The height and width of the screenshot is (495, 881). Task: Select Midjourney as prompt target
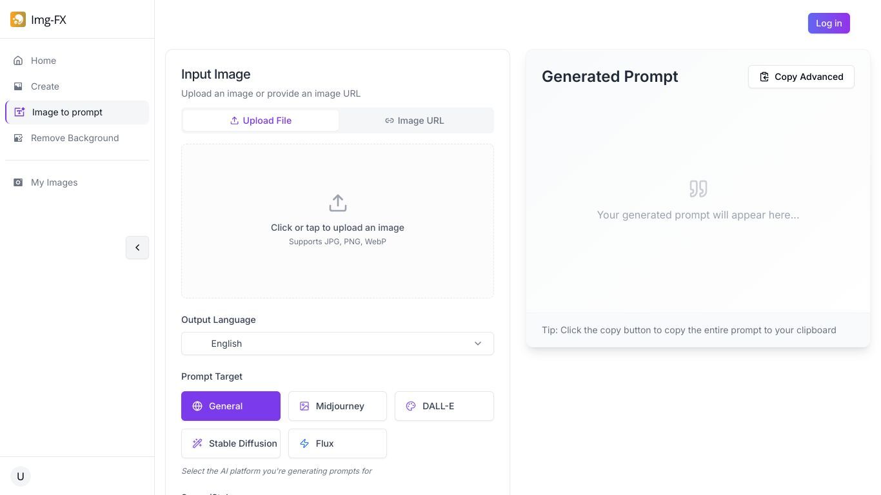pyautogui.click(x=337, y=406)
